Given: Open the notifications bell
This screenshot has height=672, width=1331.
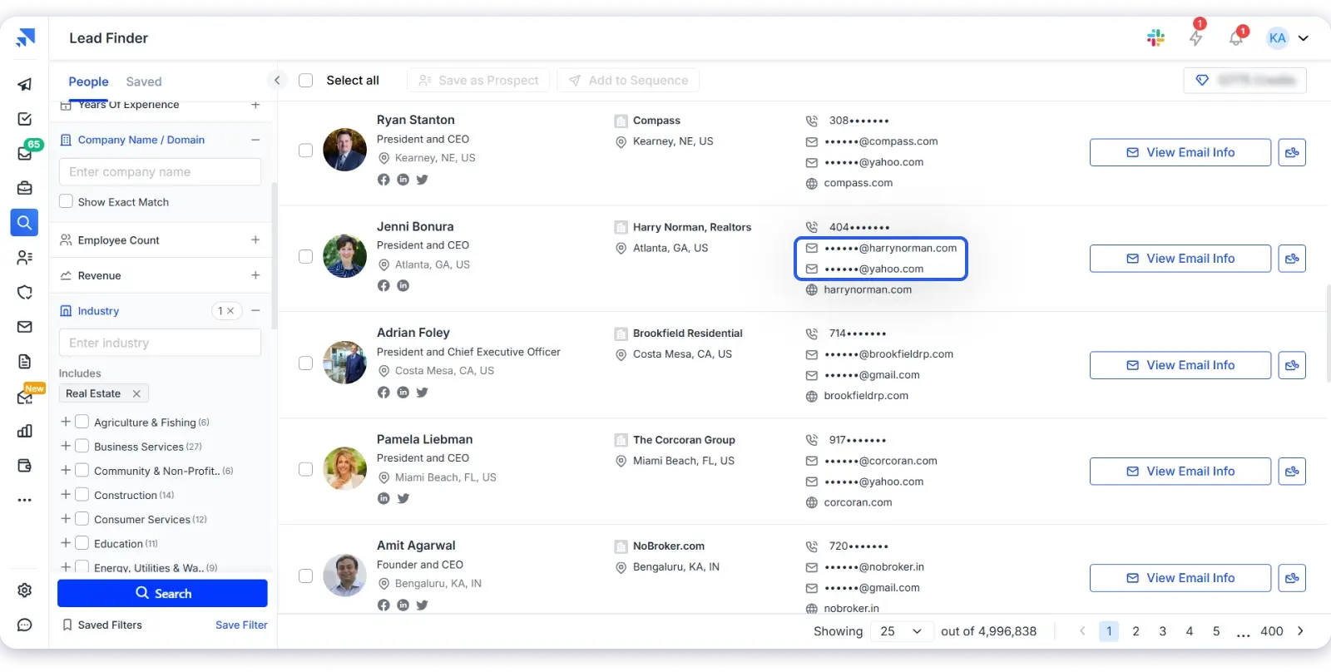Looking at the screenshot, I should click(x=1236, y=38).
